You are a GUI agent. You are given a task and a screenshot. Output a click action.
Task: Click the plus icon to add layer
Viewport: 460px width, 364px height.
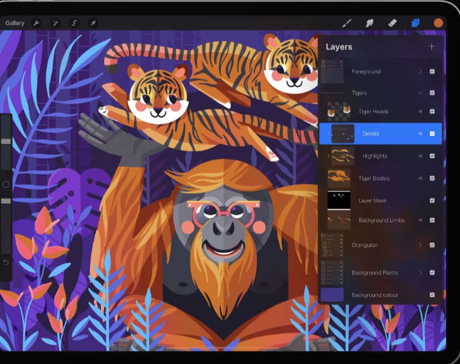[432, 46]
